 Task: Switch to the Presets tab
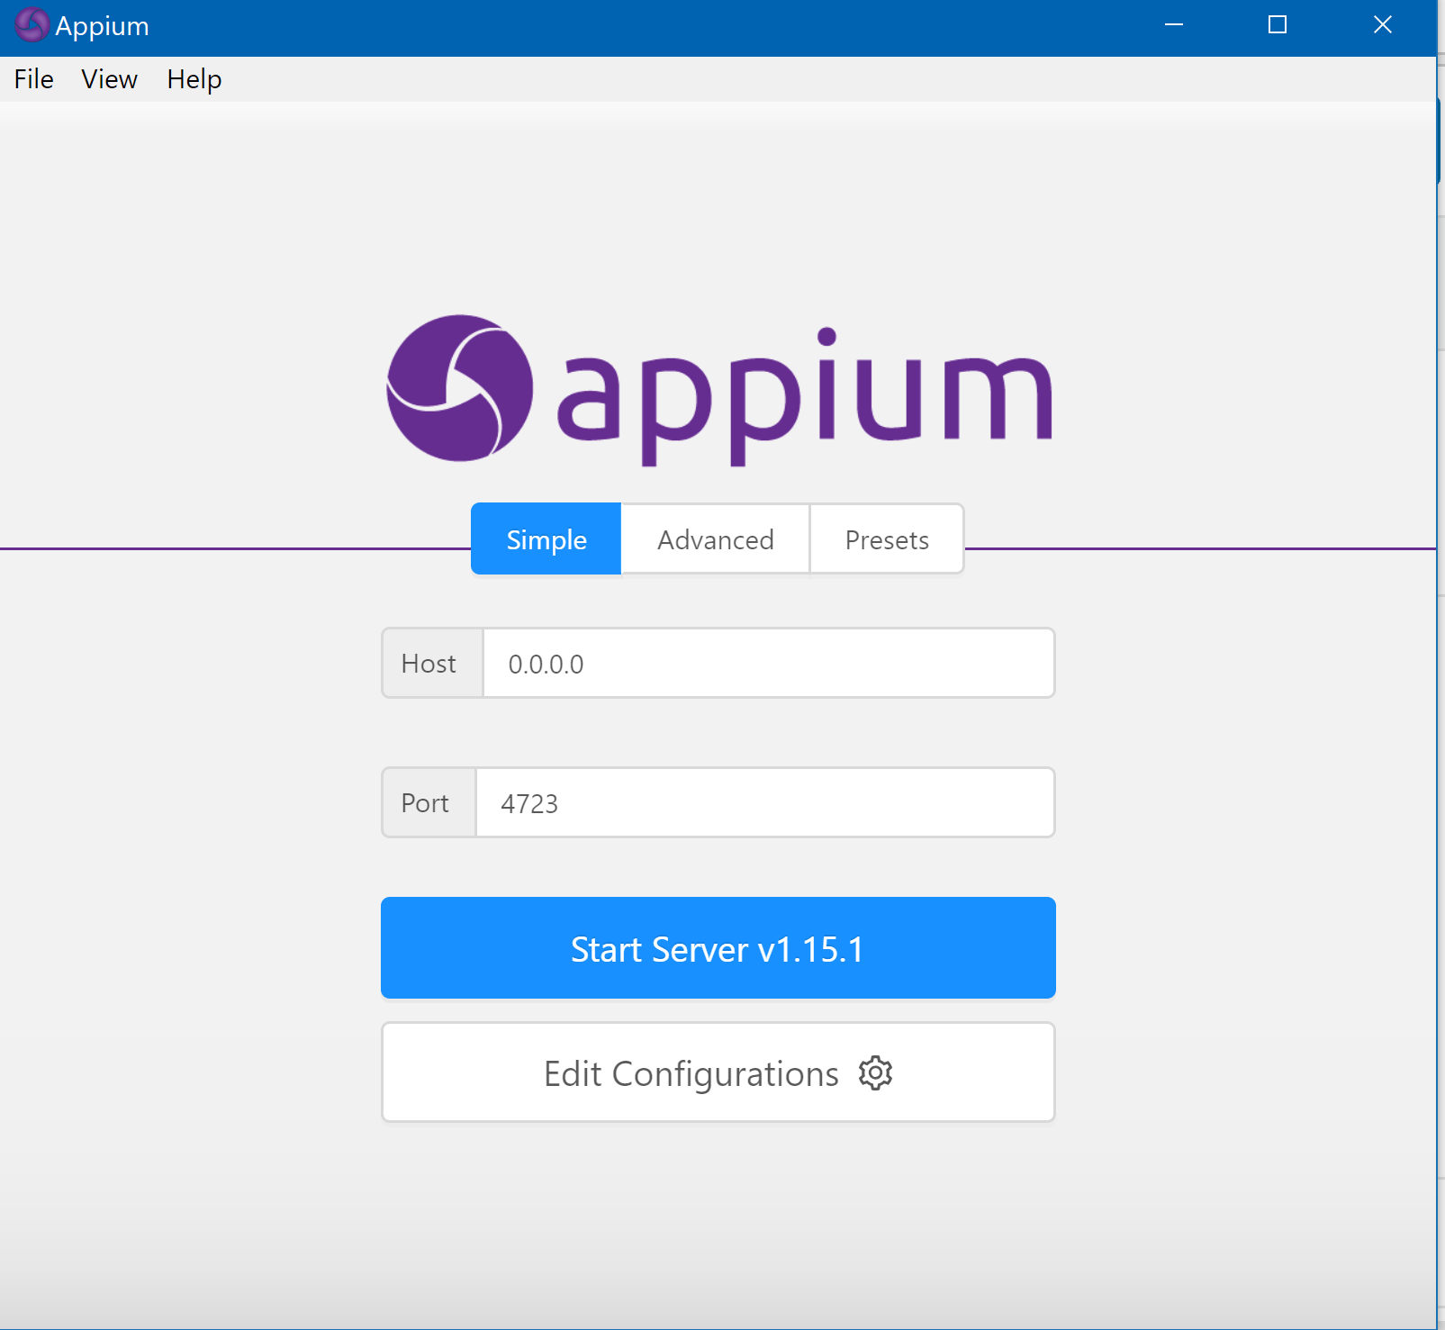click(x=887, y=538)
